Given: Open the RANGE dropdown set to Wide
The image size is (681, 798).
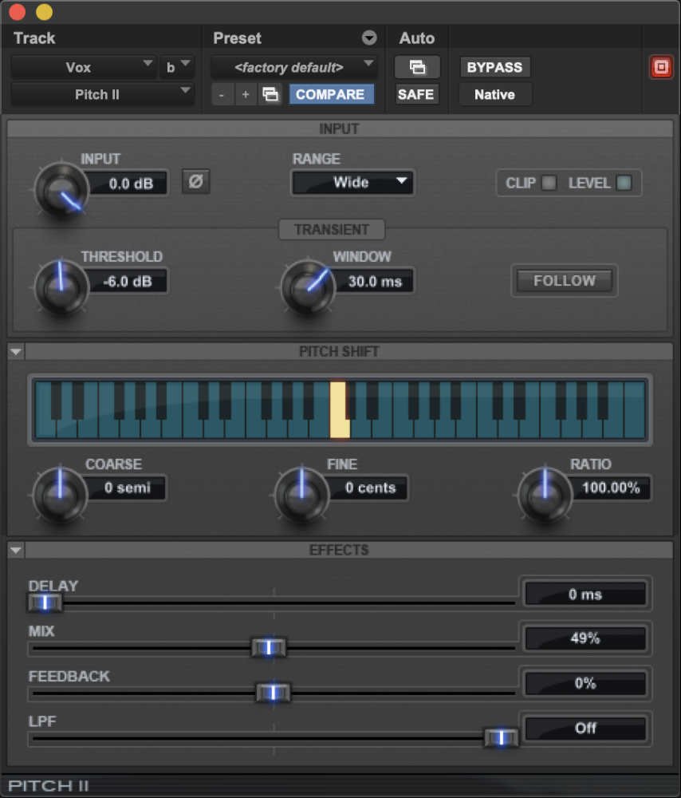Looking at the screenshot, I should [x=352, y=183].
